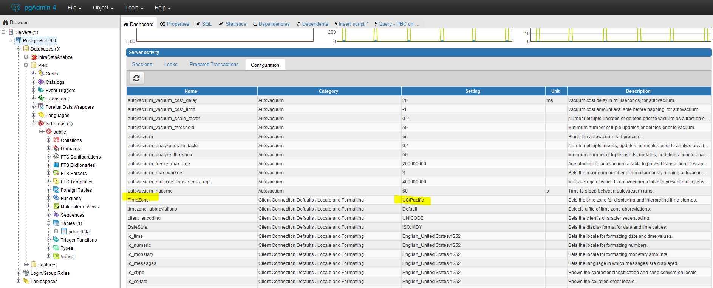Sort by the Setting column header

(473, 91)
